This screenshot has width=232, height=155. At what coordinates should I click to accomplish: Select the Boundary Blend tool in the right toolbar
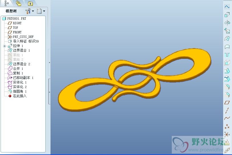[x=227, y=38]
